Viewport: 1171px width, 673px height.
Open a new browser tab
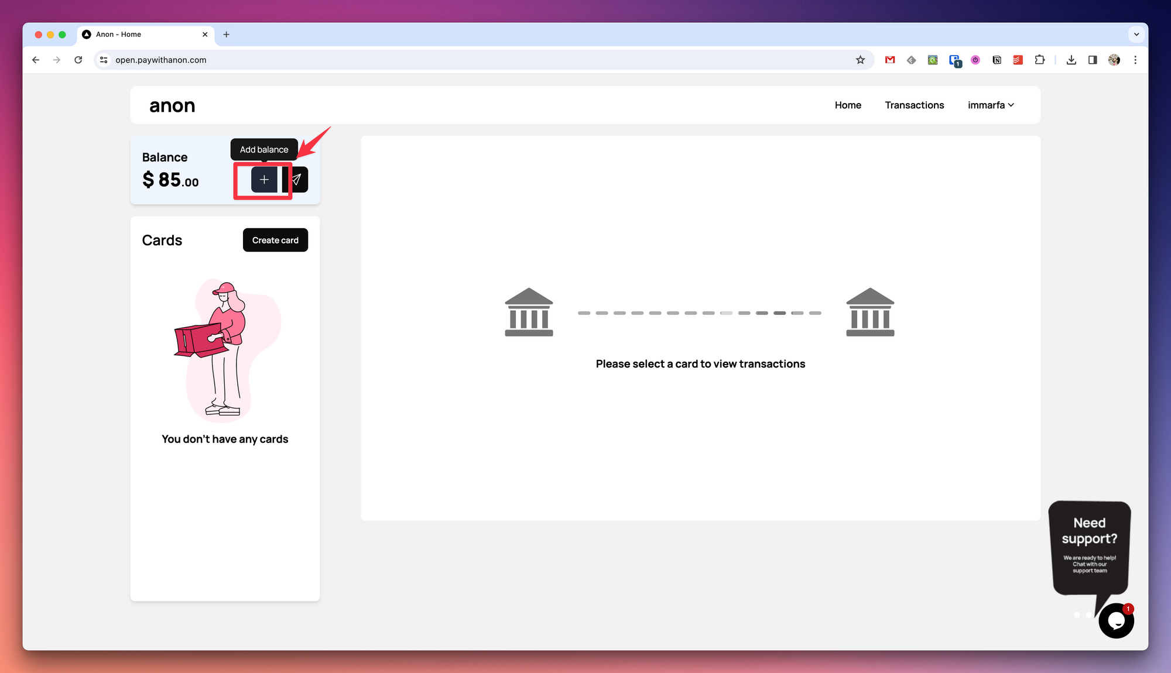coord(227,35)
